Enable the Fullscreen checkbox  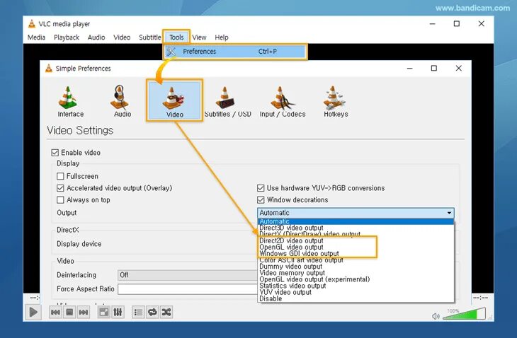(x=60, y=176)
